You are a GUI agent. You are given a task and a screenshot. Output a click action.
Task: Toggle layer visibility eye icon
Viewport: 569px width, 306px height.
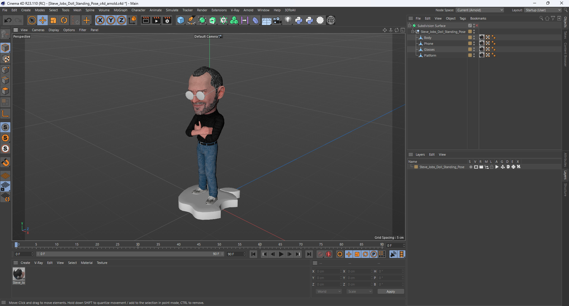476,167
